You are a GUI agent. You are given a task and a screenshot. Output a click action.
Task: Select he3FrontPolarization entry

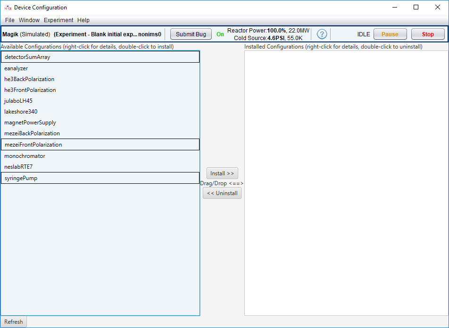coord(100,90)
